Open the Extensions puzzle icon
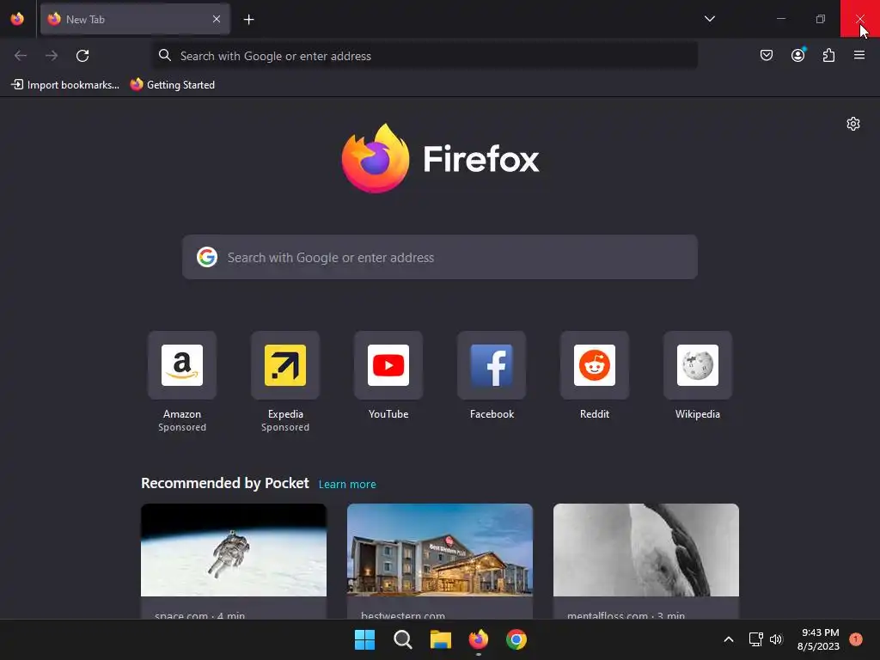This screenshot has height=660, width=880. [828, 55]
